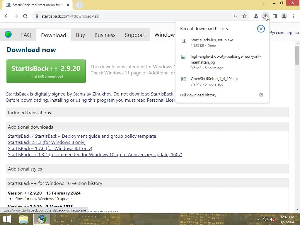
Task: Click the OpenShellSetup exe file icon
Action: [x=184, y=79]
